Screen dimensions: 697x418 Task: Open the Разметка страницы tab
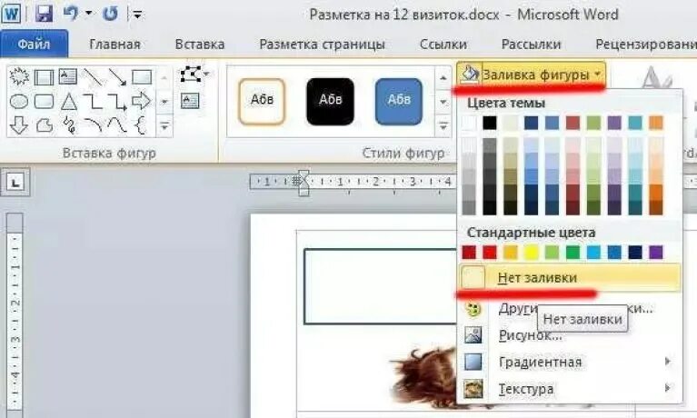point(322,44)
